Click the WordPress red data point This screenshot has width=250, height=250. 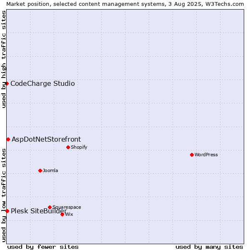(192, 155)
